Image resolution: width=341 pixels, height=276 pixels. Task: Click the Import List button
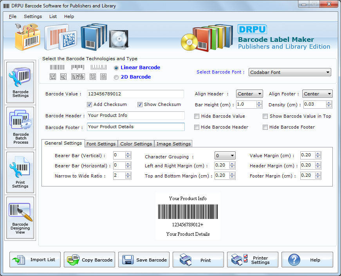point(35,259)
